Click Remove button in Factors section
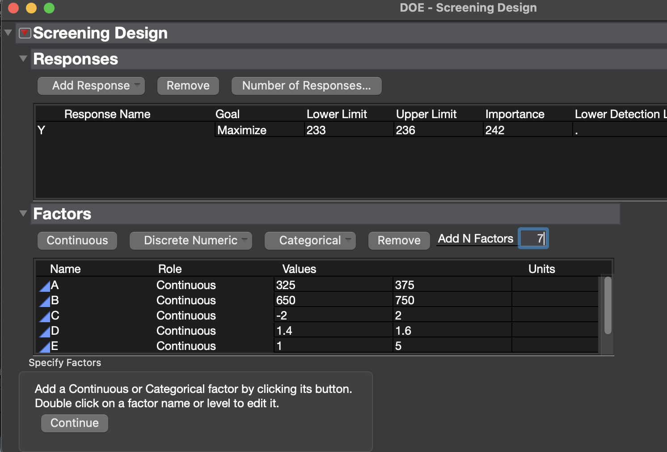The width and height of the screenshot is (667, 452). 399,241
